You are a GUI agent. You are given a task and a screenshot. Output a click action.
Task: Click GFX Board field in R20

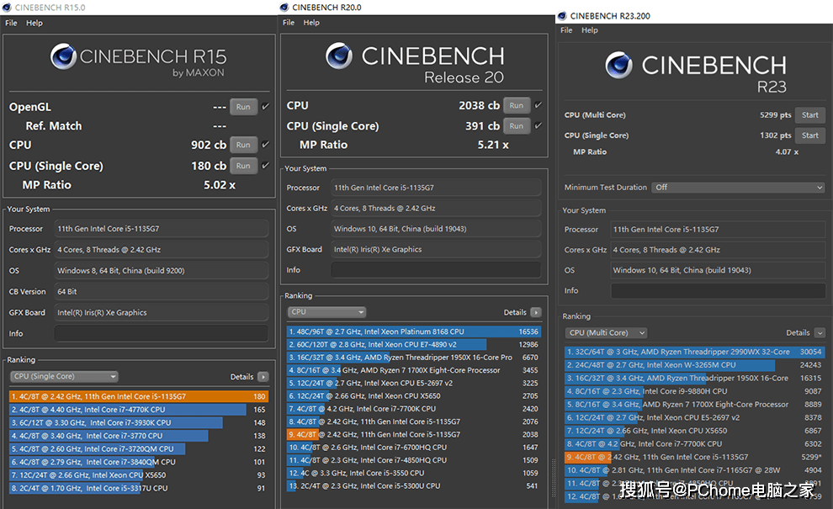[436, 249]
